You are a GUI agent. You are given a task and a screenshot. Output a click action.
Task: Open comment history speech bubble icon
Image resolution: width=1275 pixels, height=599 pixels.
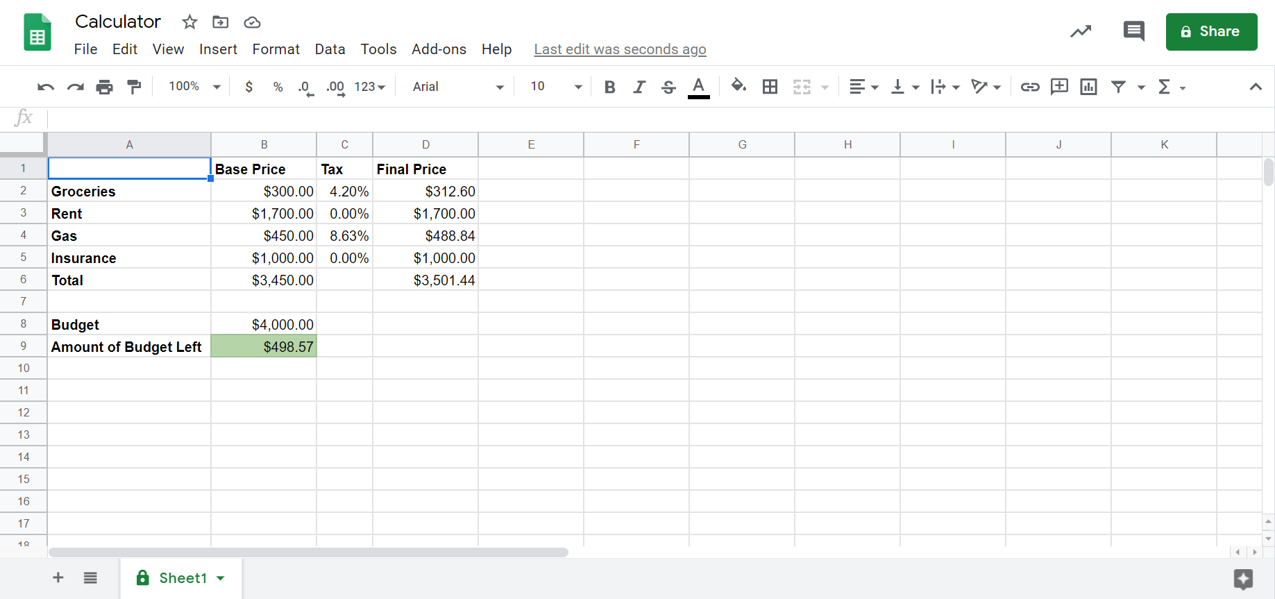point(1133,31)
